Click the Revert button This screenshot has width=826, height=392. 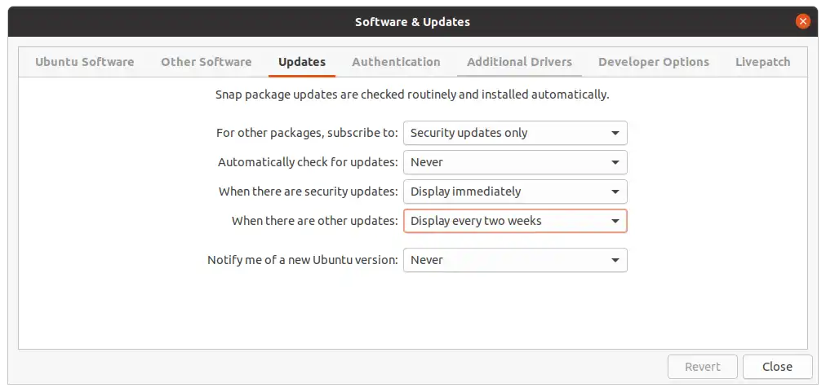point(703,367)
